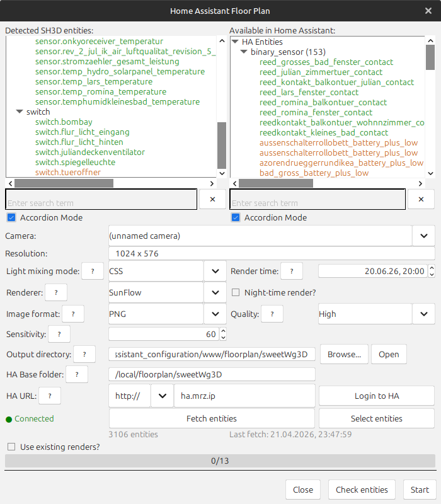The image size is (441, 504).
Task: Open the Light mixing mode CSS dropdown
Action: (x=215, y=271)
